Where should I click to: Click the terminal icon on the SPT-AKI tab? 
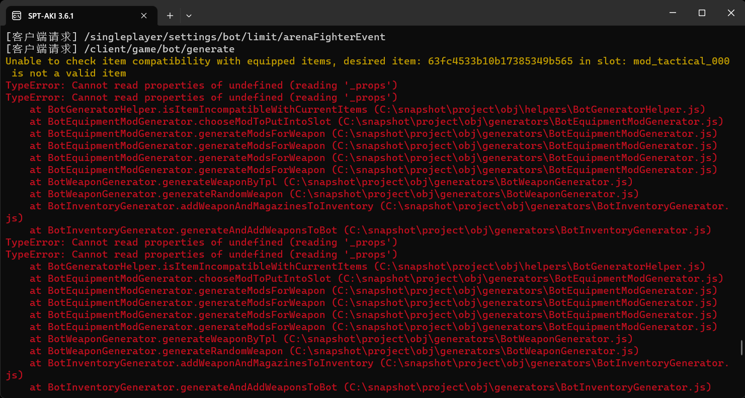click(x=17, y=16)
